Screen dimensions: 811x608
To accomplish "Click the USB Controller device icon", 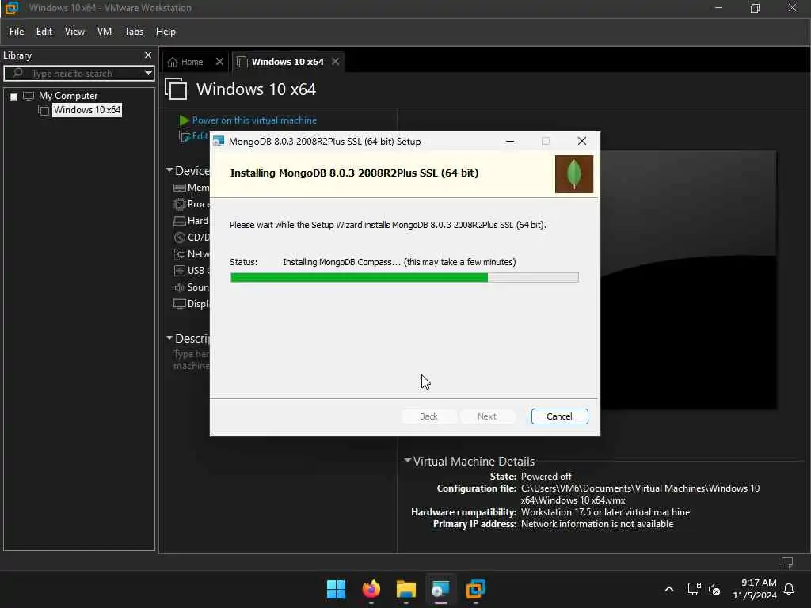I will click(x=180, y=271).
